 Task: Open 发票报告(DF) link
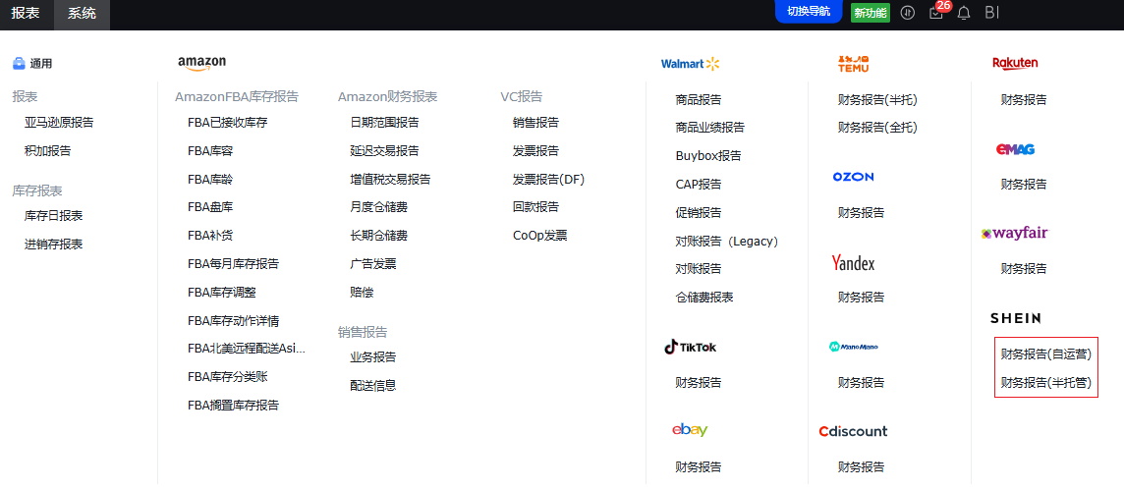(x=548, y=179)
